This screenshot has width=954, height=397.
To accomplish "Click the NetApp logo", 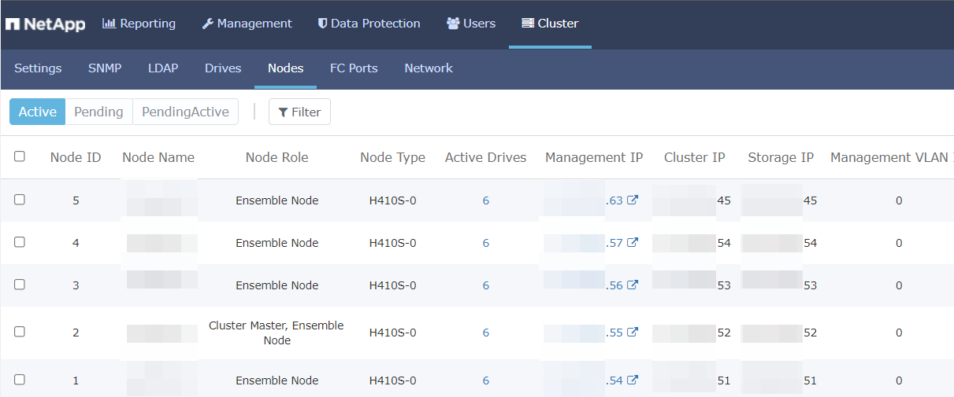I will pyautogui.click(x=46, y=24).
